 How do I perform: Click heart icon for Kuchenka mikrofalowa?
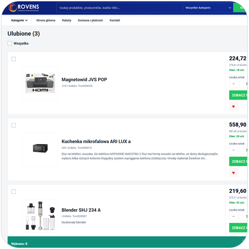click(x=233, y=173)
